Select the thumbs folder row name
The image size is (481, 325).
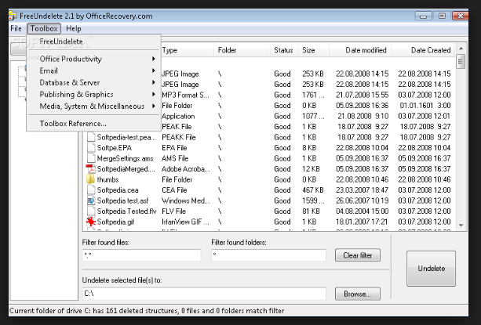click(107, 179)
